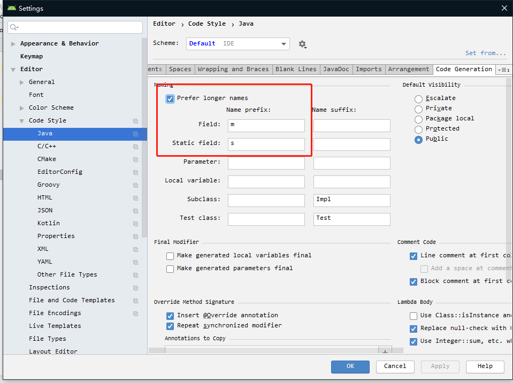Toggle Line comment at first column

[x=413, y=256]
